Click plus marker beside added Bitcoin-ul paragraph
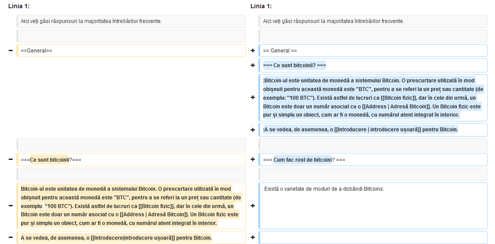495x244 pixels. pyautogui.click(x=253, y=98)
